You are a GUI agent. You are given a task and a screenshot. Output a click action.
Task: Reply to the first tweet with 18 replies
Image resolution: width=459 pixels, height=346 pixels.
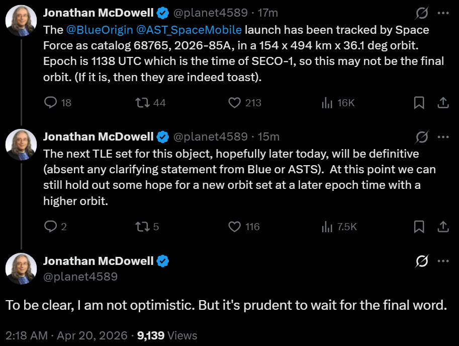click(x=51, y=103)
